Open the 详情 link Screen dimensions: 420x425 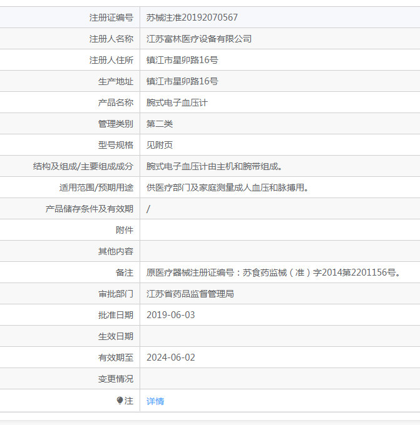(155, 401)
